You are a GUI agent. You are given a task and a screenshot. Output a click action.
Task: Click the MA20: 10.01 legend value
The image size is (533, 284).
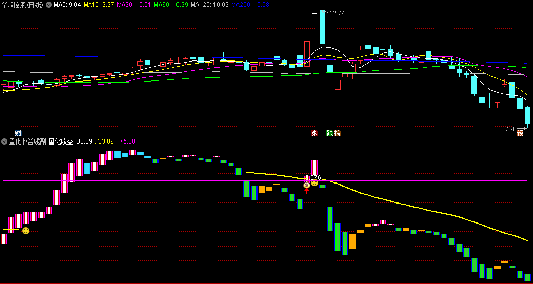(x=134, y=5)
